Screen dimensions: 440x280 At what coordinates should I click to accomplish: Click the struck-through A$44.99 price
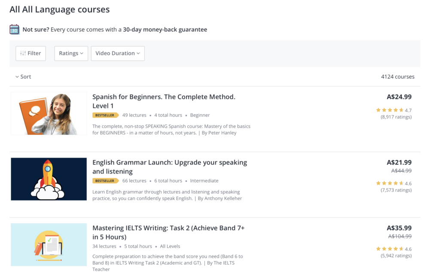[x=401, y=170]
